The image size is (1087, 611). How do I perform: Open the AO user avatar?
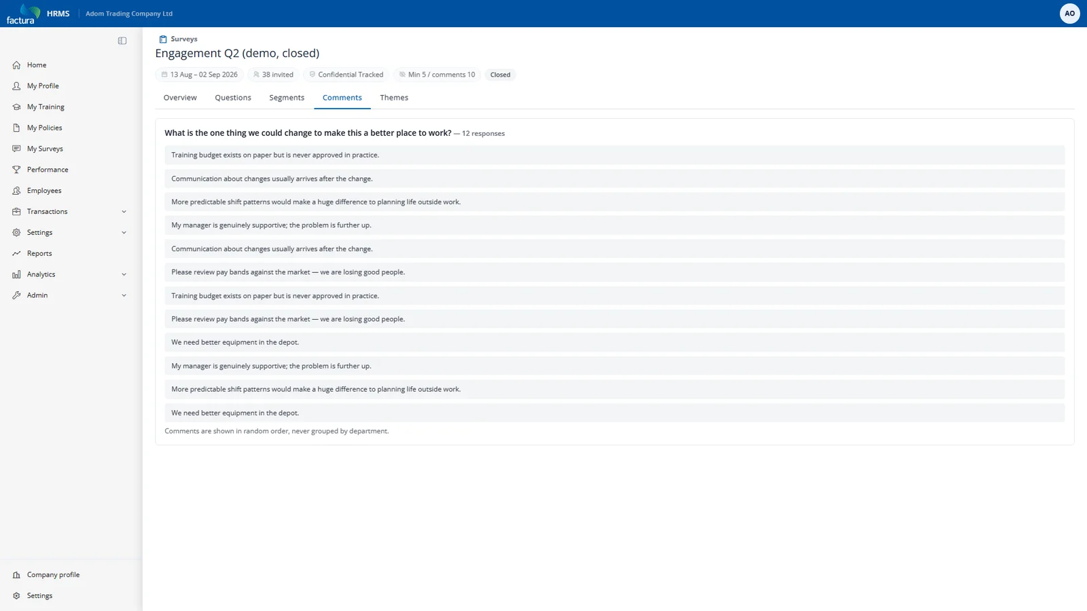point(1069,14)
